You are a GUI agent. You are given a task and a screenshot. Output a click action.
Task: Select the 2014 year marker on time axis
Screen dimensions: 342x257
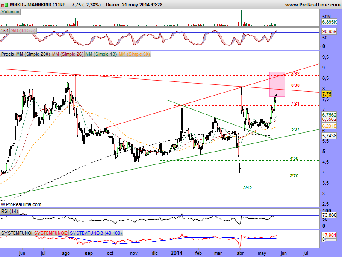coord(177,253)
